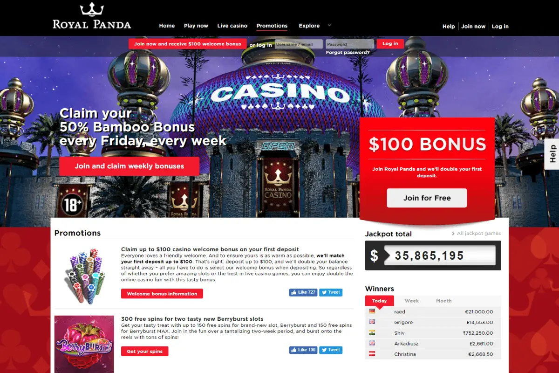Click the Join for Free button
Image resolution: width=559 pixels, height=373 pixels.
427,198
